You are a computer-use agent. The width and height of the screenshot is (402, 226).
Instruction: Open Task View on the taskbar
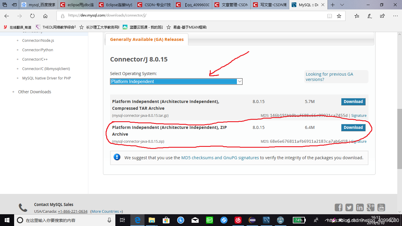point(123,220)
